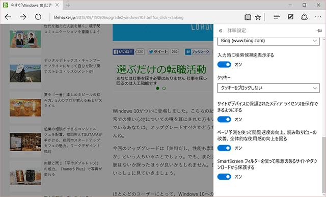Click the settings pane vertical scrollbar thumb
This screenshot has width=326, height=197.
tap(324, 164)
